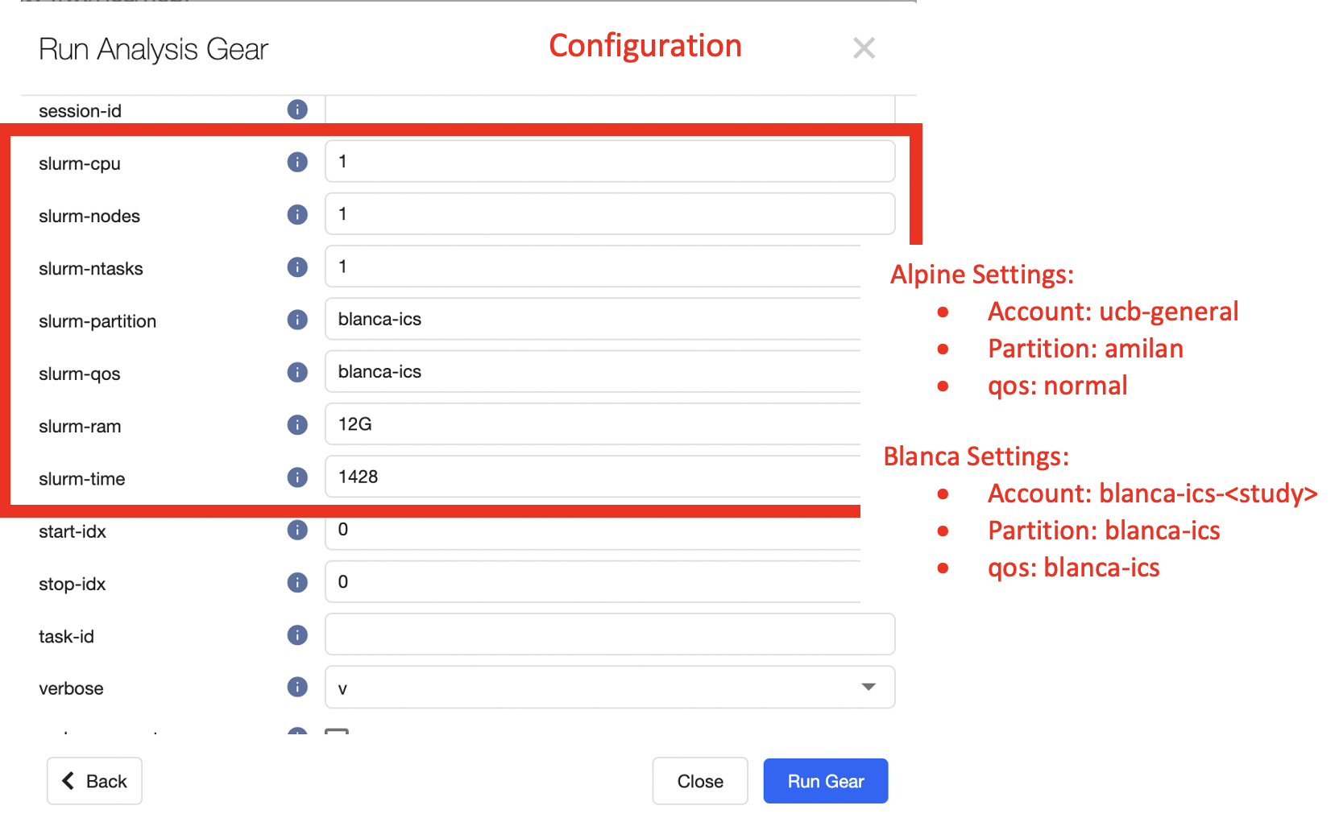Go Back to the previous step
The image size is (1339, 818).
tap(94, 781)
